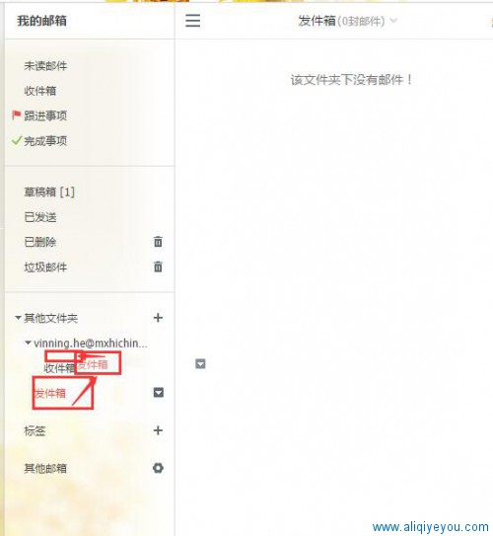Open the hamburger menu icon
The width and height of the screenshot is (493, 536).
click(x=193, y=21)
